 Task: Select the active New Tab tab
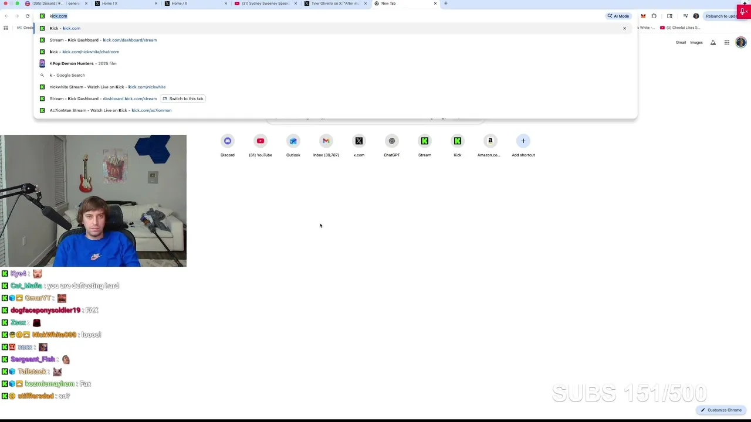pos(405,4)
